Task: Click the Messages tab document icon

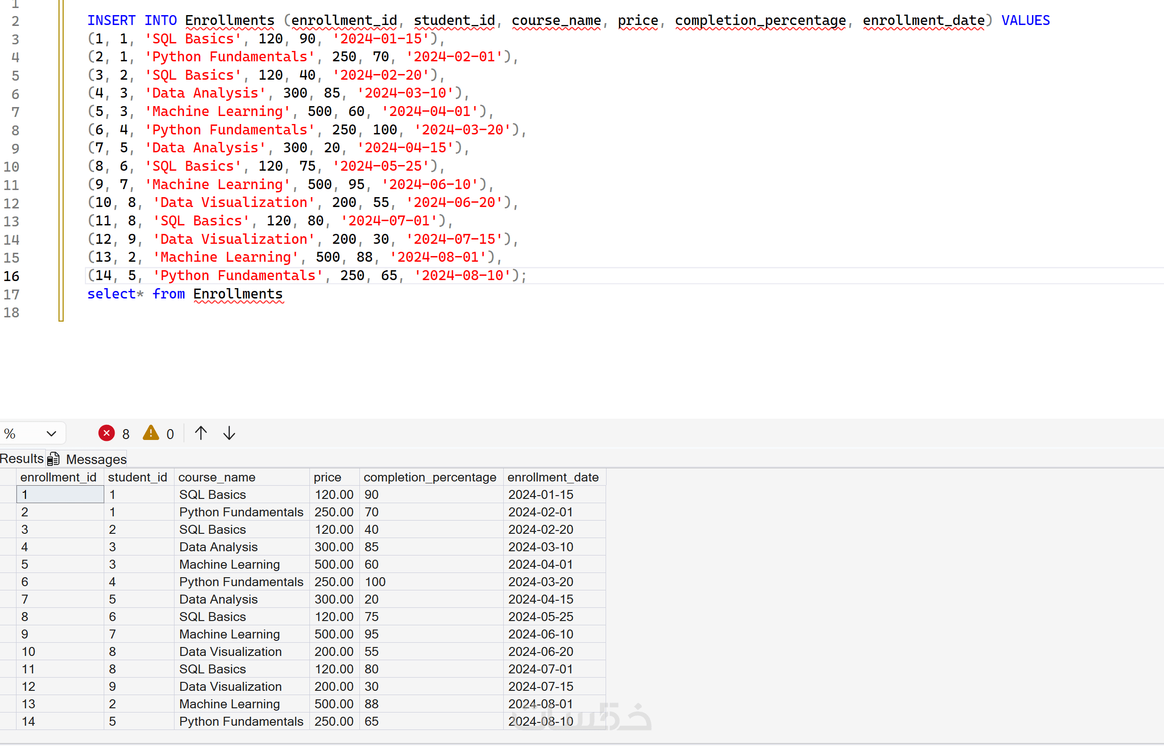Action: pyautogui.click(x=54, y=459)
